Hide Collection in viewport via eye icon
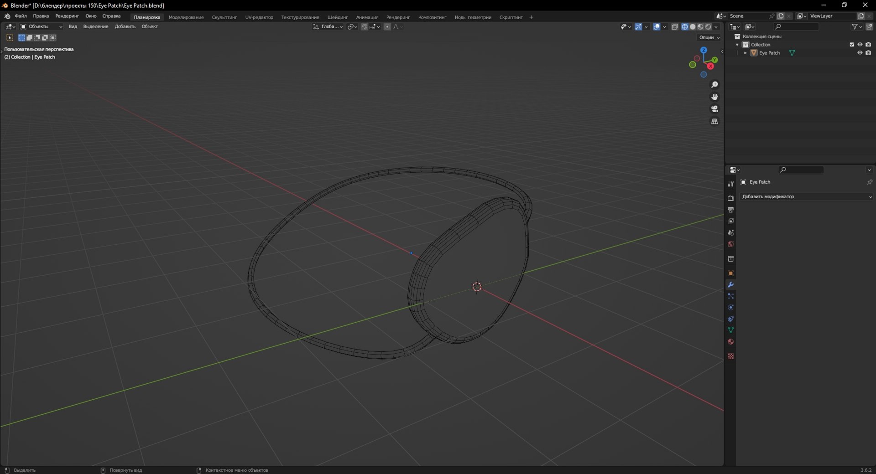The image size is (876, 474). [860, 45]
